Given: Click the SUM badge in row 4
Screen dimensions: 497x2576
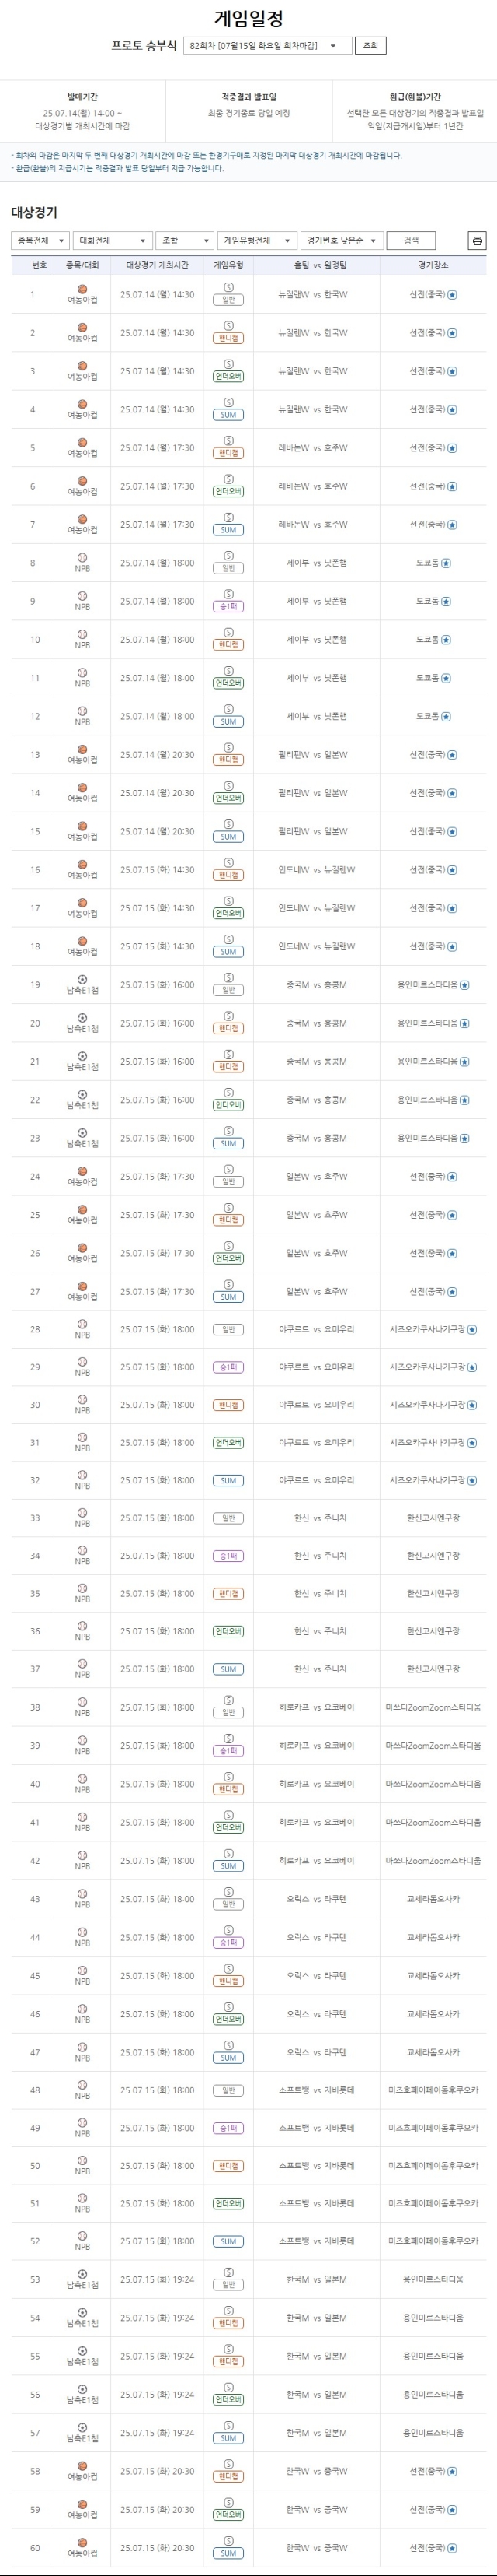Looking at the screenshot, I should pyautogui.click(x=228, y=414).
